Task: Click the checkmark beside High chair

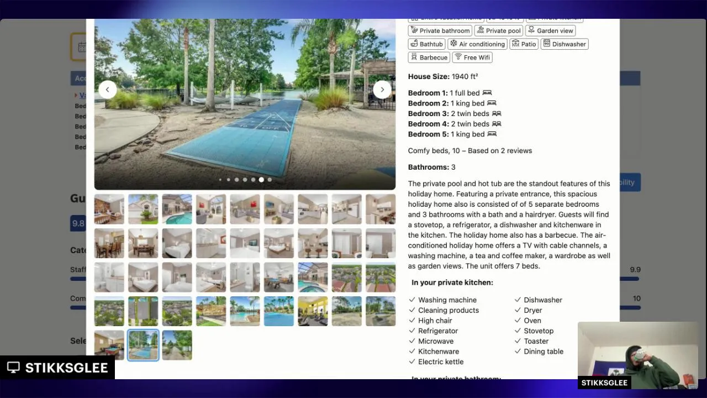Action: (x=411, y=320)
